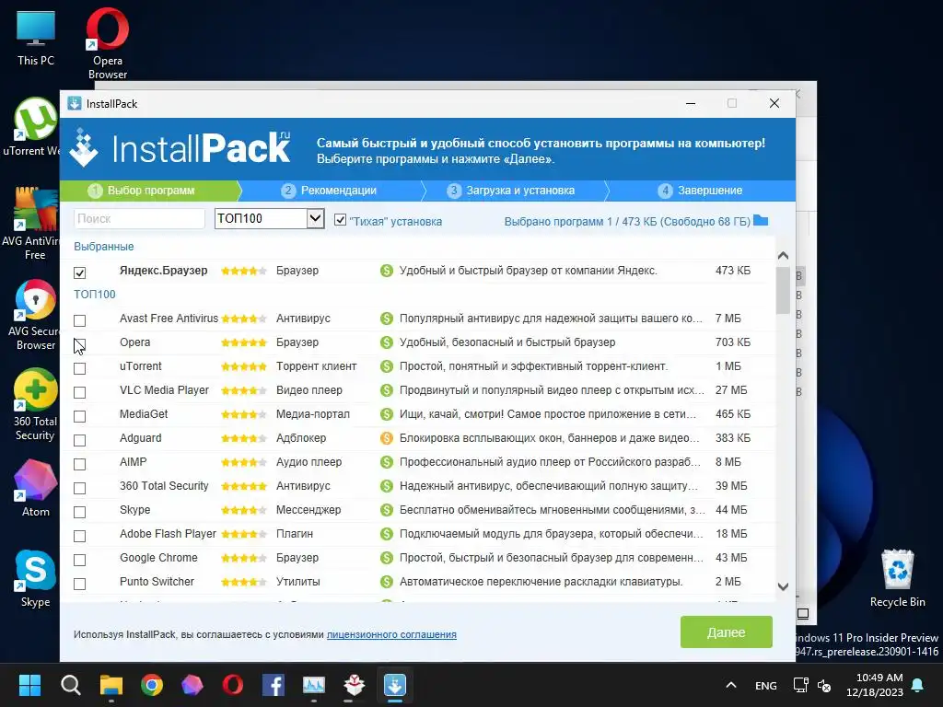Open the notifications bell in system tray
The height and width of the screenshot is (707, 943).
(x=918, y=685)
